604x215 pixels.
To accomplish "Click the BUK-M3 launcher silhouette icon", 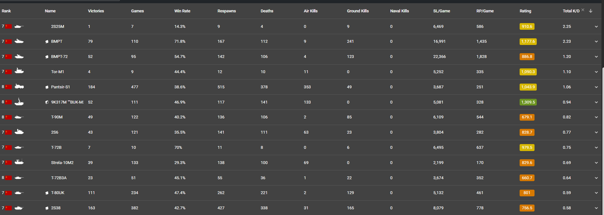I will (x=19, y=102).
